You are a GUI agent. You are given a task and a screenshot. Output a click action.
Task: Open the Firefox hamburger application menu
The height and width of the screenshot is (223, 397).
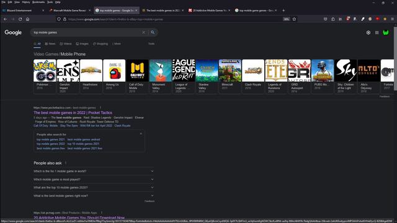click(x=393, y=19)
